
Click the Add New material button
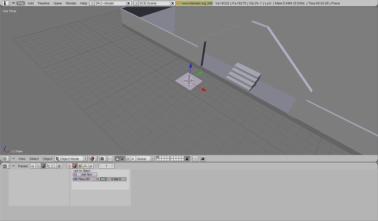point(87,174)
